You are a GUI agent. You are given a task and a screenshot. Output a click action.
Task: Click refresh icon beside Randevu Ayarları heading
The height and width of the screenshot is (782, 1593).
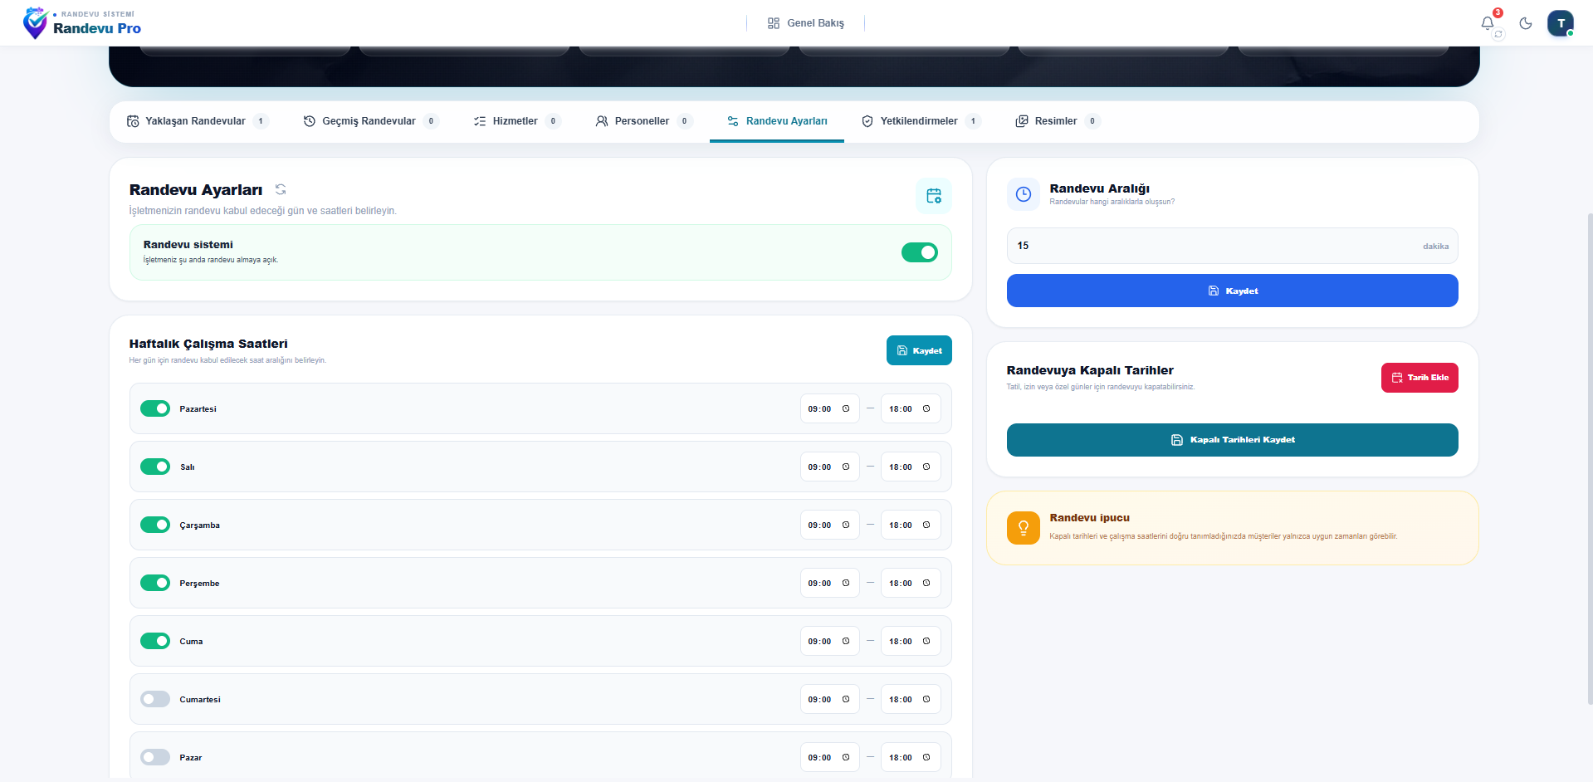(x=281, y=189)
